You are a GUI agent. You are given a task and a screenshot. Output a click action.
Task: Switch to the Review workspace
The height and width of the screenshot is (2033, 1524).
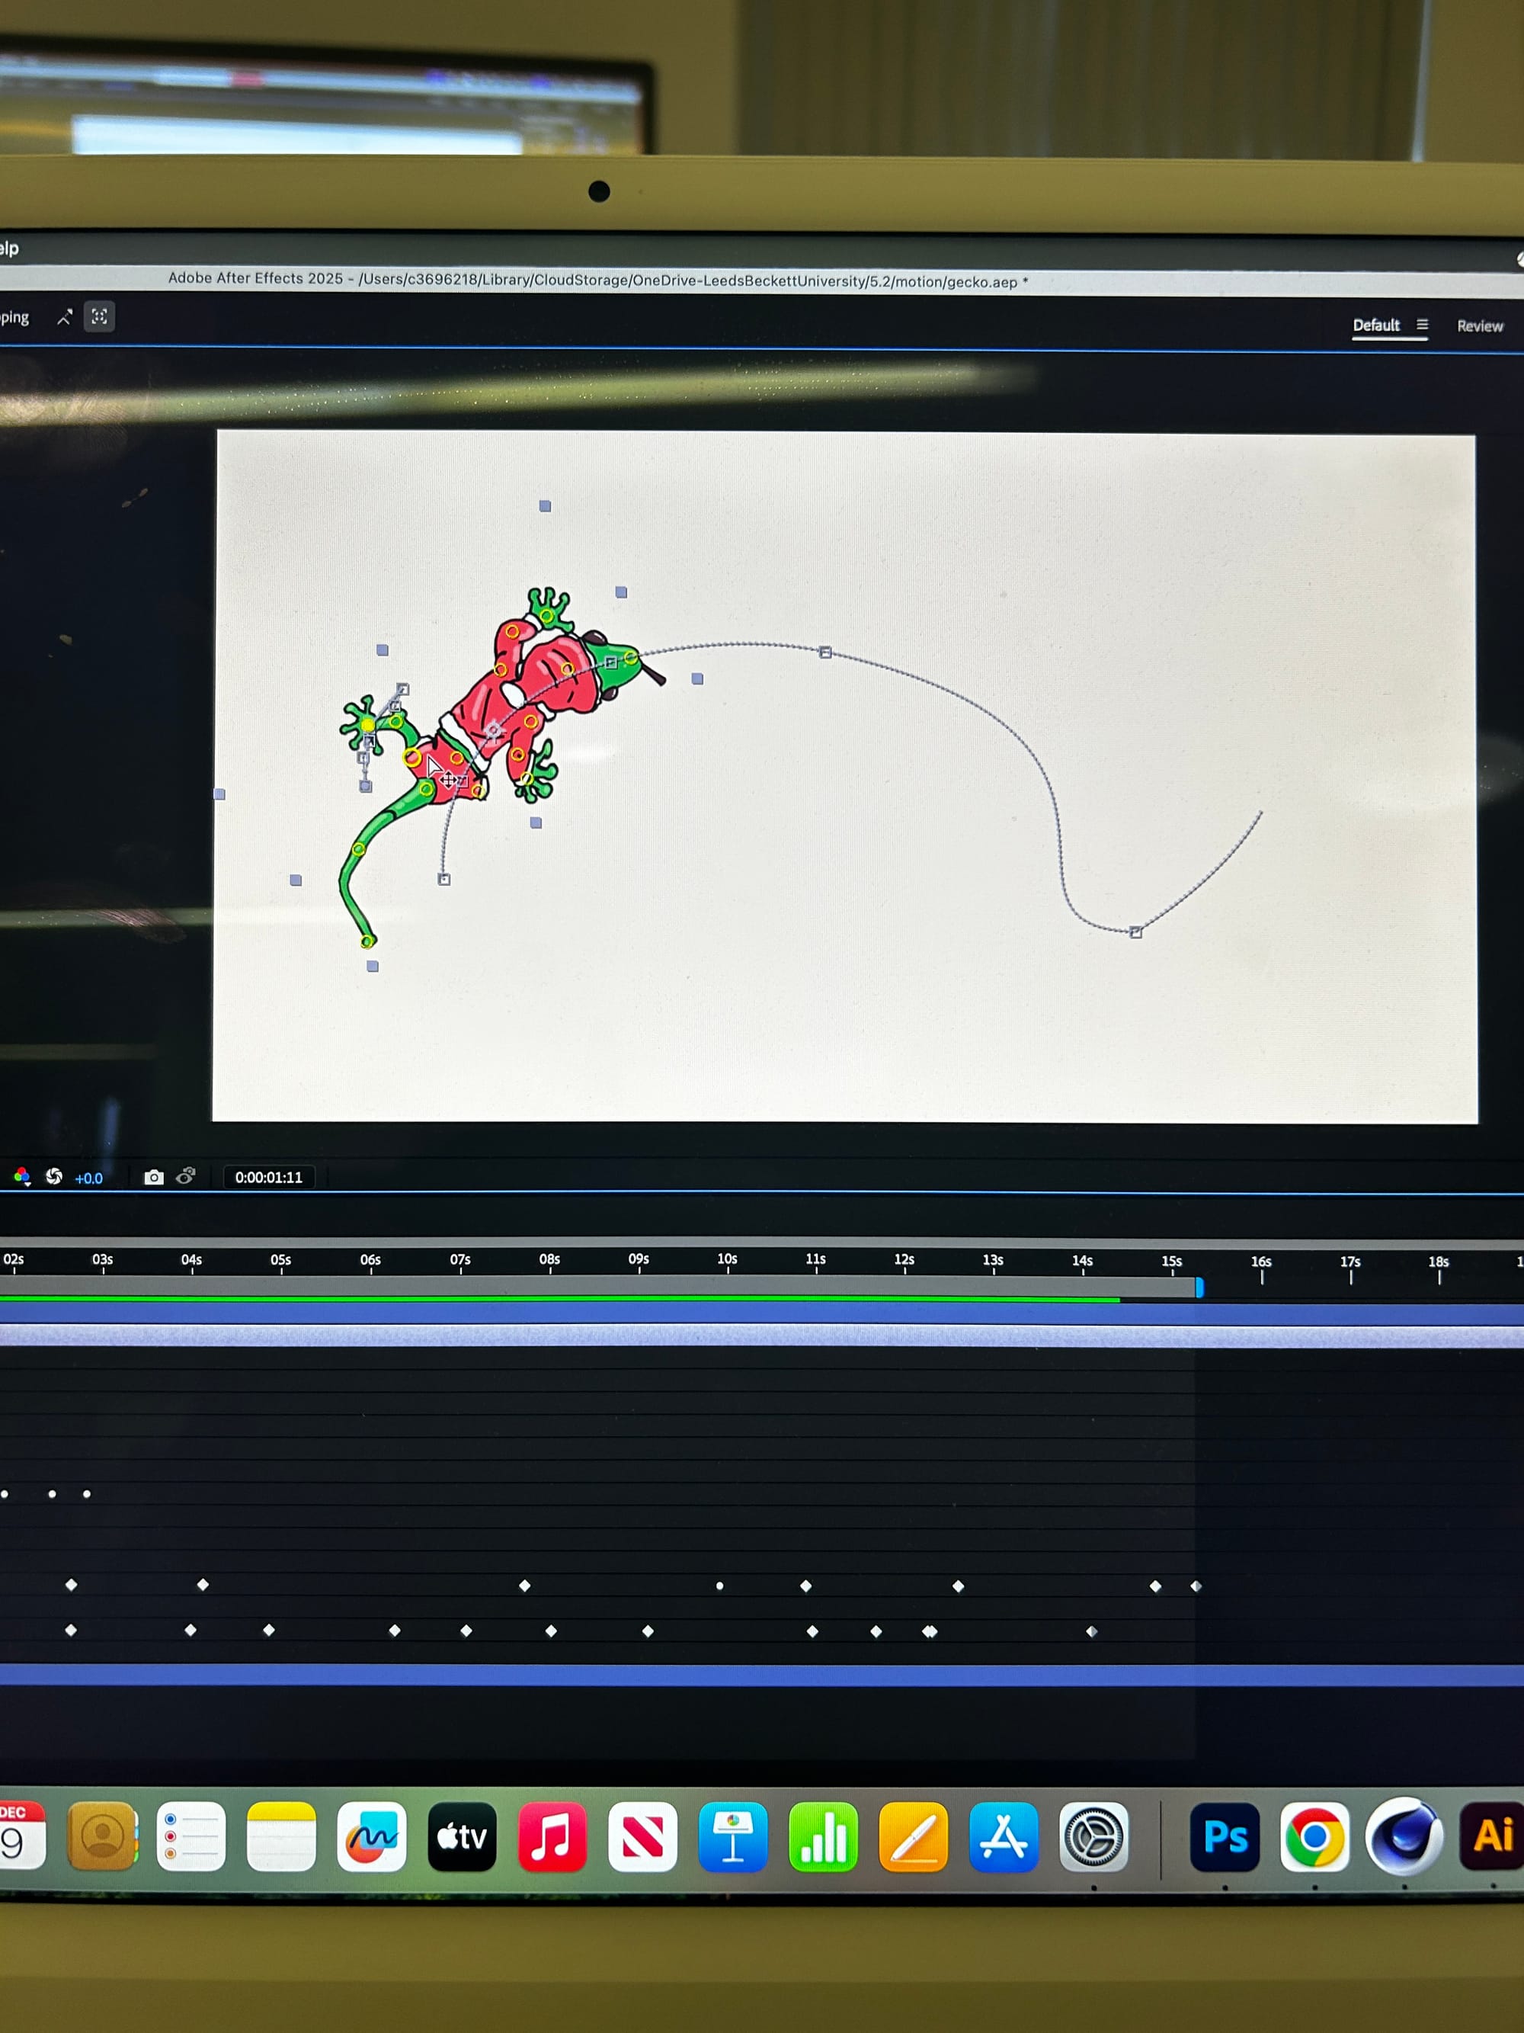[x=1479, y=326]
